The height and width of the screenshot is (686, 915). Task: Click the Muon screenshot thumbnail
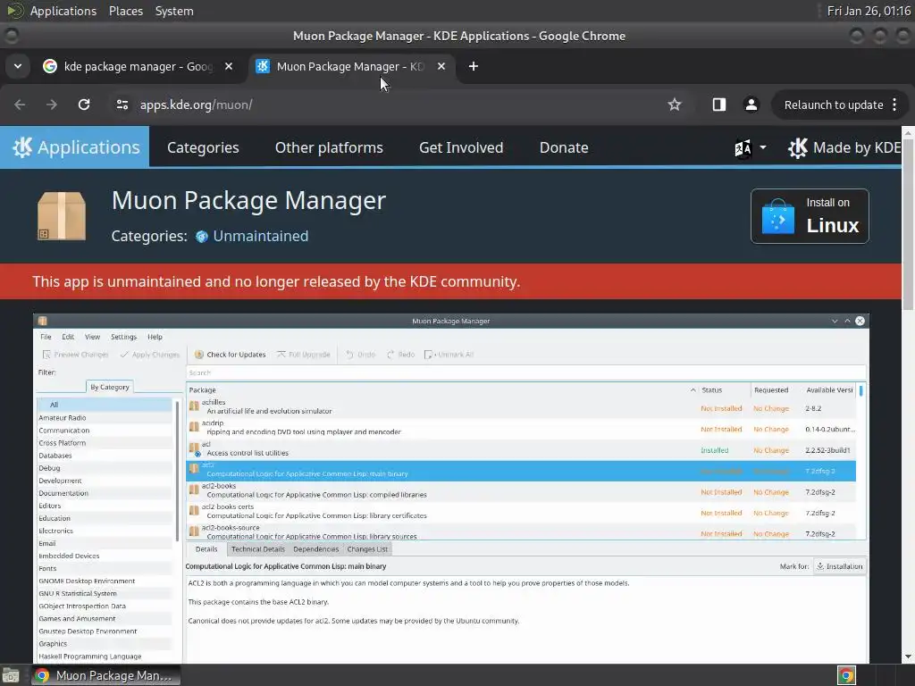[450, 489]
